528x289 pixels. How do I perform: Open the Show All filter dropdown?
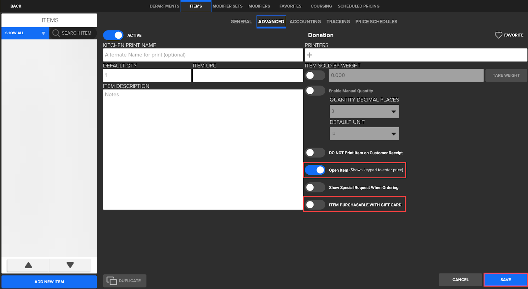25,33
